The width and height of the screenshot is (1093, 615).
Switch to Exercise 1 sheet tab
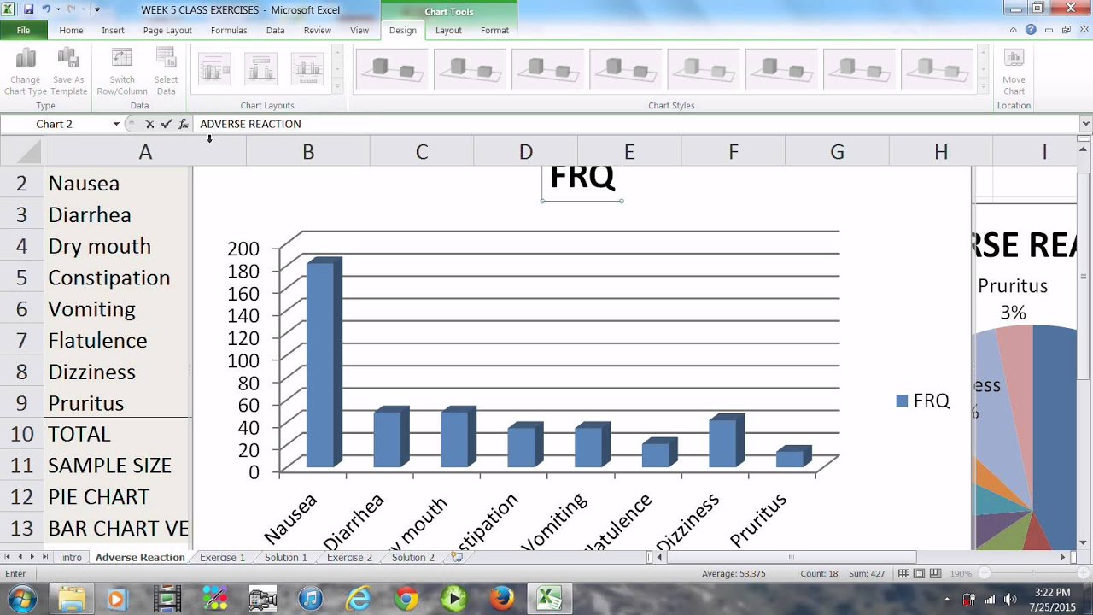(x=222, y=557)
